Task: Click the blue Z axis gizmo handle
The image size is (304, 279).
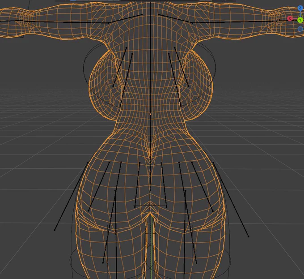Action: [300, 8]
